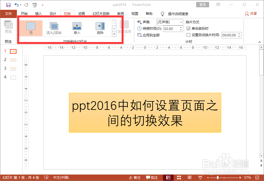Screen dimensions: 264x181
Task: Enable the 设置自动换片时间 checkbox
Action: coord(188,35)
